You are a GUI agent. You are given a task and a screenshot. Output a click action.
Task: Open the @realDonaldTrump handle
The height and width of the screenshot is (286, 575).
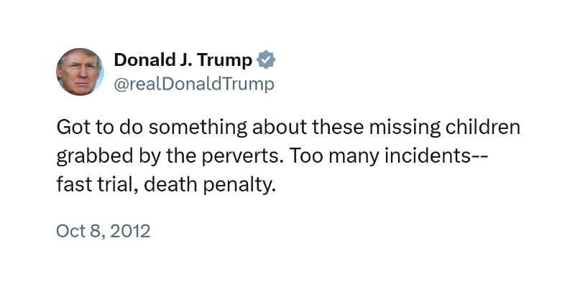point(194,84)
